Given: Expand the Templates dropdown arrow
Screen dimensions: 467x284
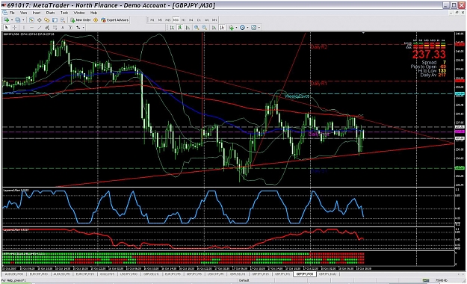Looking at the screenshot, I should [259, 28].
